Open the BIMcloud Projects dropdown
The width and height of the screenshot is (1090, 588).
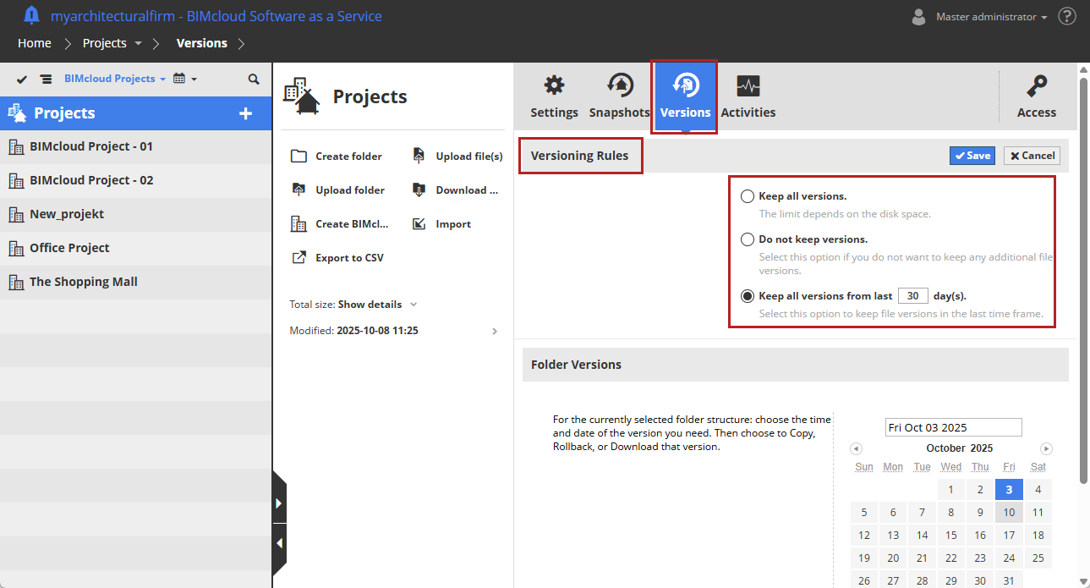pos(115,79)
